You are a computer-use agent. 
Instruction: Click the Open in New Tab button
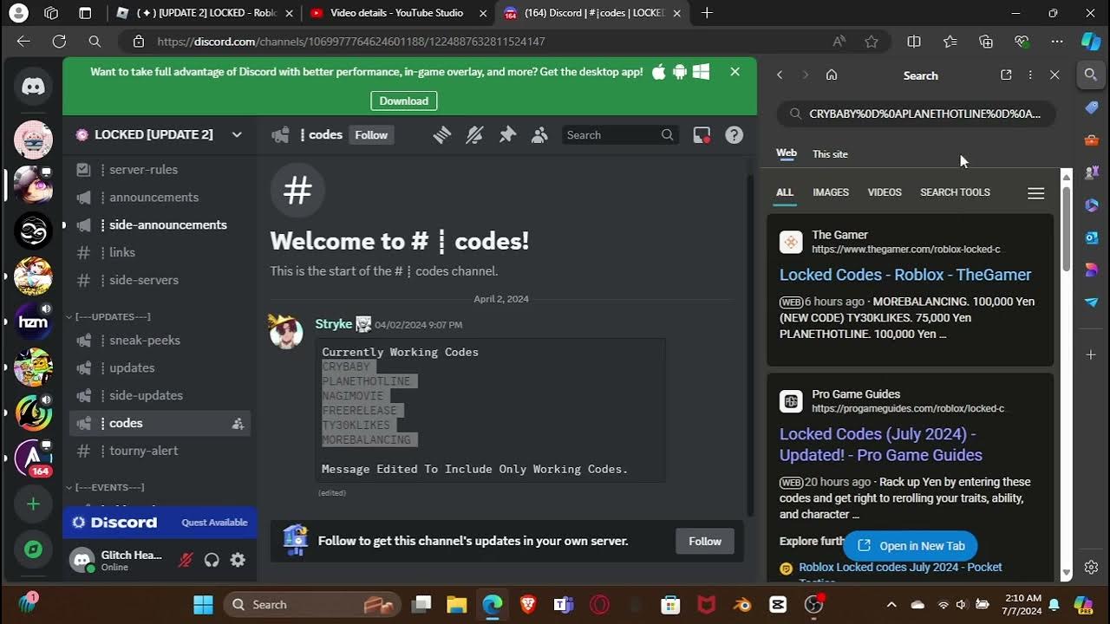911,546
